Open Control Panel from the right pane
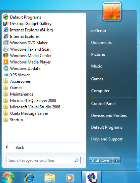140x183 pixels. [x=103, y=104]
